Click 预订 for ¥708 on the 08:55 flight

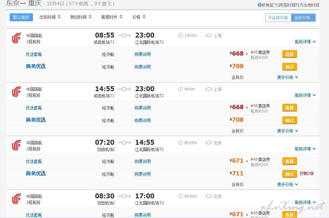point(290,67)
